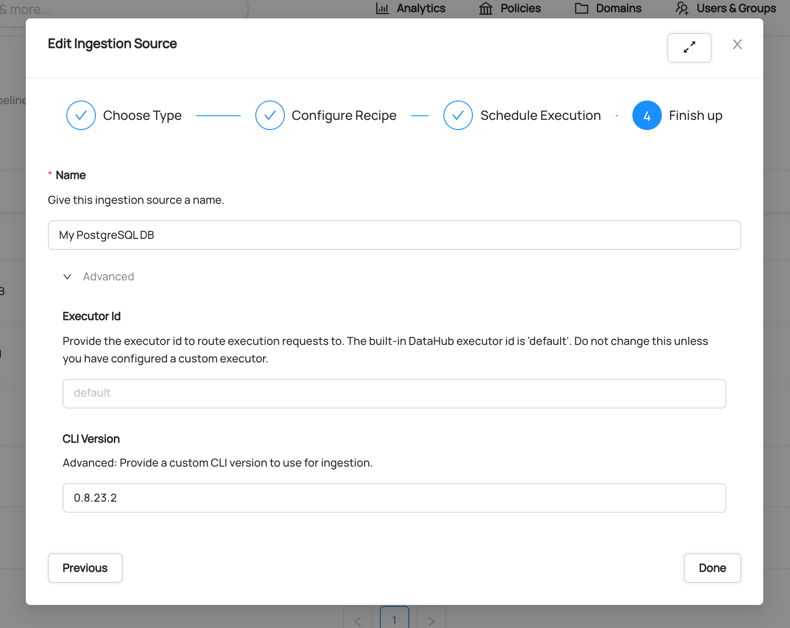Collapse the Advanced section
Viewport: 790px width, 628px height.
coord(67,277)
